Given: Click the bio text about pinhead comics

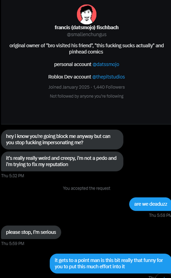Looking at the screenshot, I should click(86, 52).
